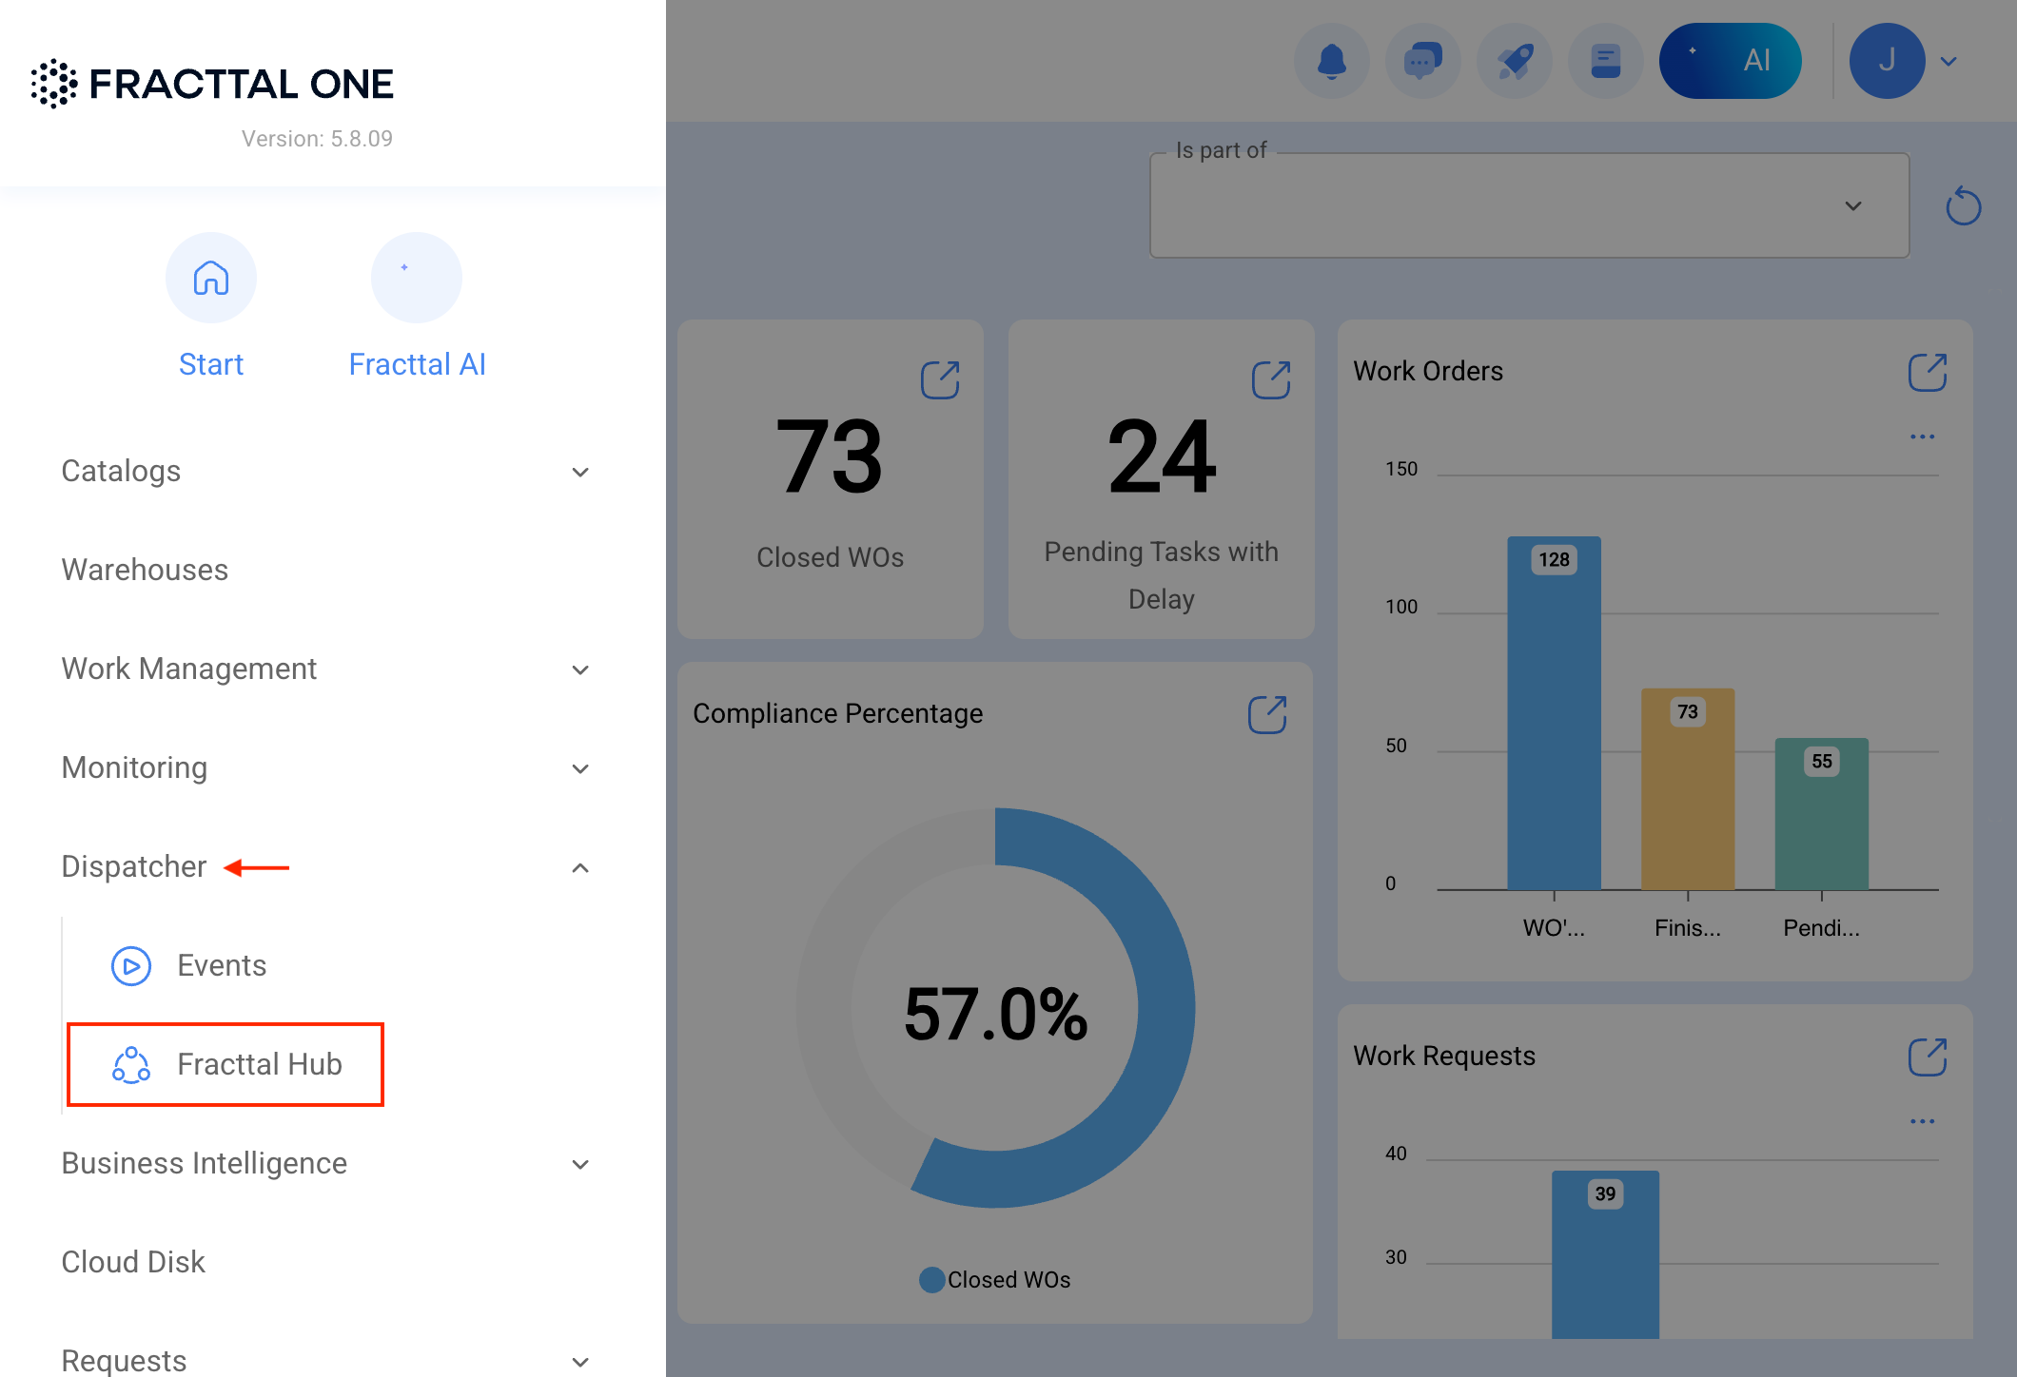Click the 24 pending tasks number
2017x1377 pixels.
point(1162,457)
